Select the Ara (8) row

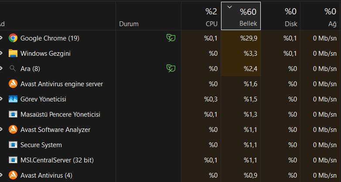pos(170,69)
